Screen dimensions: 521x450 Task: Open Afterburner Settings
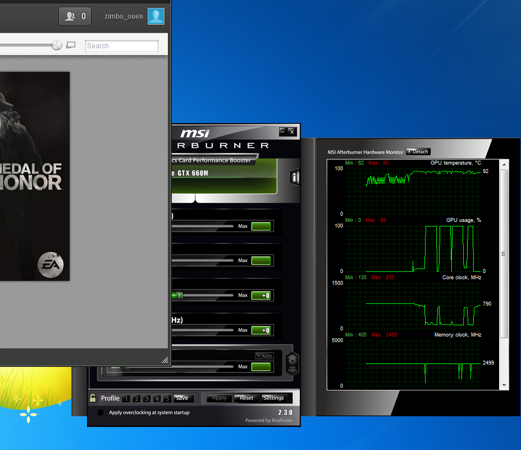click(x=273, y=398)
